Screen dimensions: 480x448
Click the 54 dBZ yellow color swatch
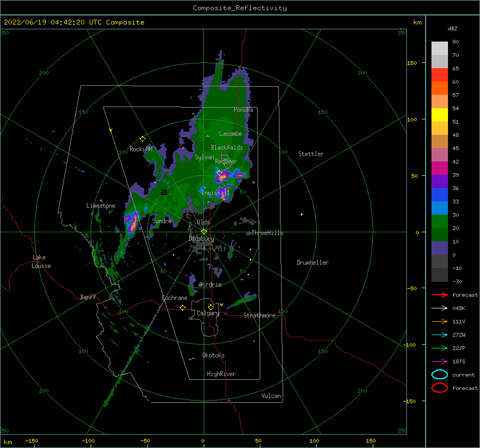coord(439,115)
